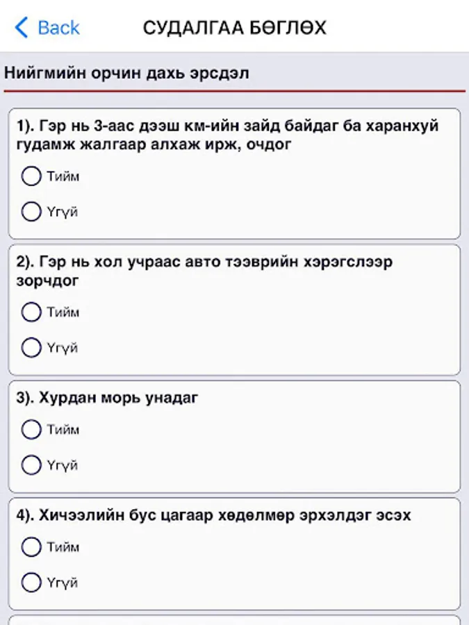Select Үгүй radio for question 1
The image size is (469, 625).
pos(31,211)
